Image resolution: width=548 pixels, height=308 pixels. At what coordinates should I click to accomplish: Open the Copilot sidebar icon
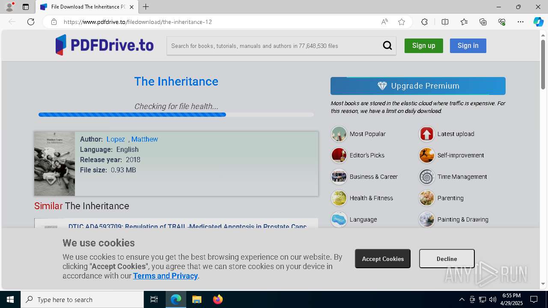pyautogui.click(x=538, y=22)
